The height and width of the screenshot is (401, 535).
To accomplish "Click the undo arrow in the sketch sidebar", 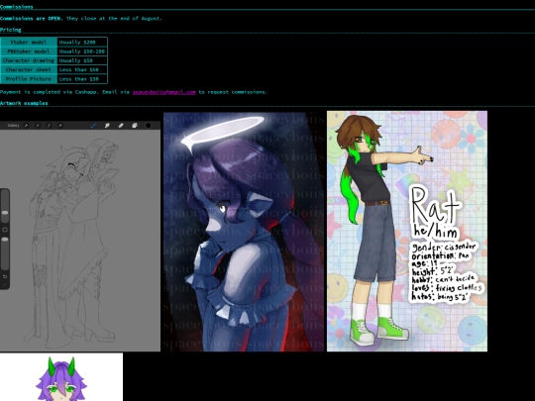I will coord(5,276).
